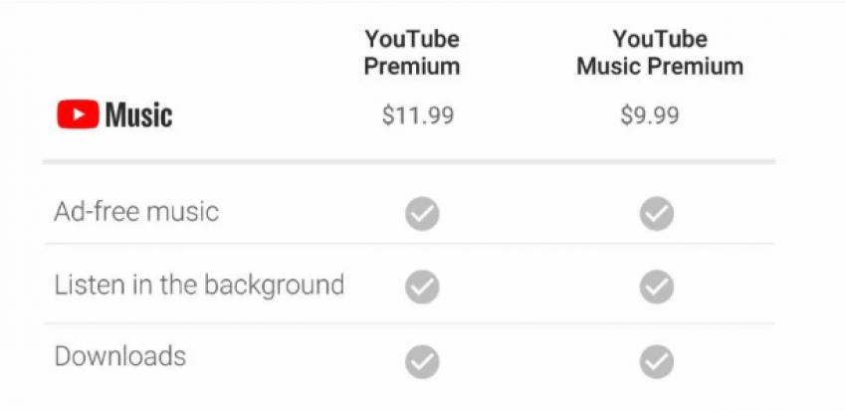This screenshot has height=411, width=846.
Task: Select the YouTube Premium column header
Action: click(x=412, y=53)
